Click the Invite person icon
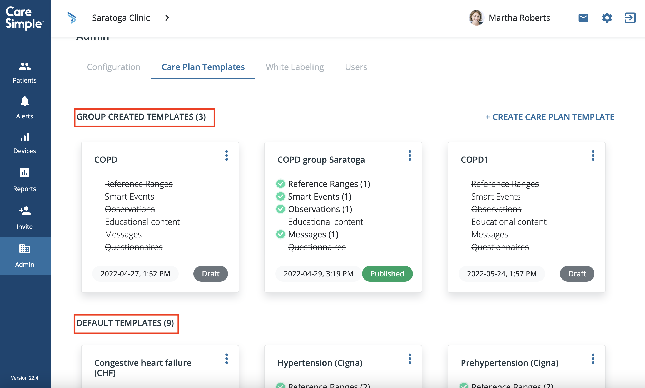This screenshot has width=645, height=388. point(24,211)
